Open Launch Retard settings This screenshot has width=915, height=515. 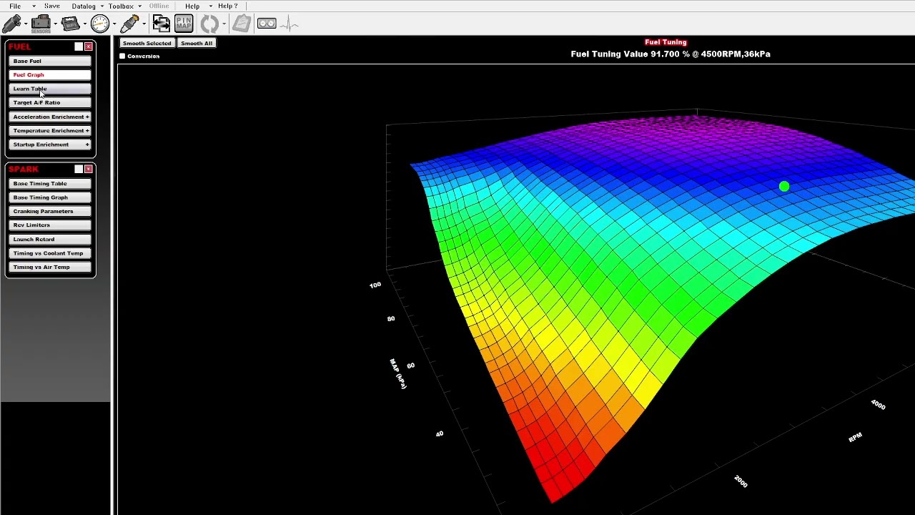[51, 240]
